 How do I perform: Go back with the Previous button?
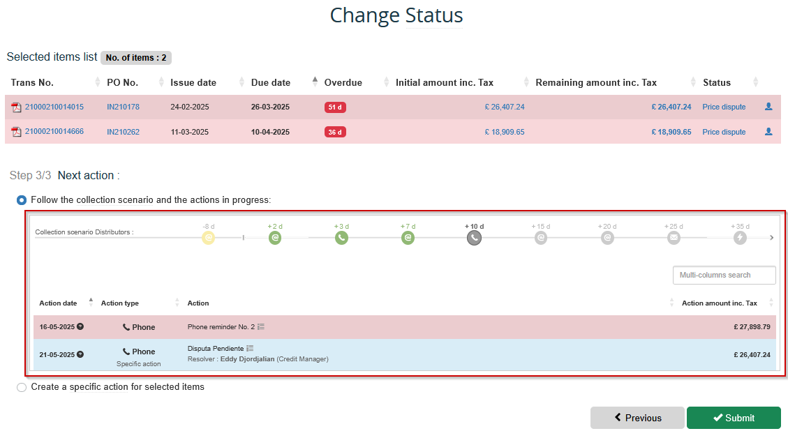click(x=637, y=418)
